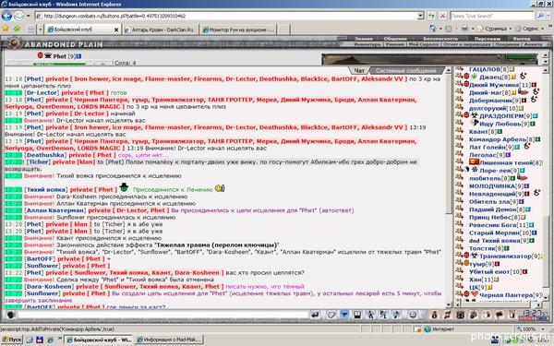Click the Add to Favorites green plus icon

17,29
